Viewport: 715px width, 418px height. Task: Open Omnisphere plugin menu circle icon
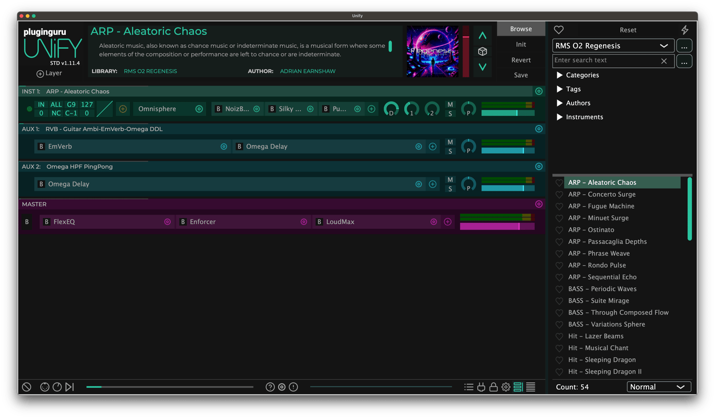coord(199,109)
